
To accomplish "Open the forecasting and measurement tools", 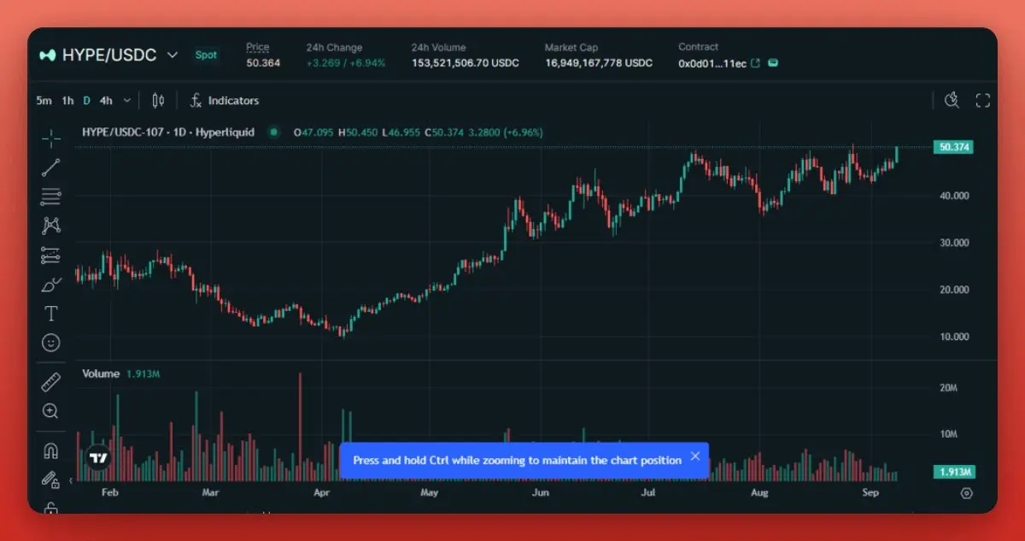I will (x=51, y=255).
